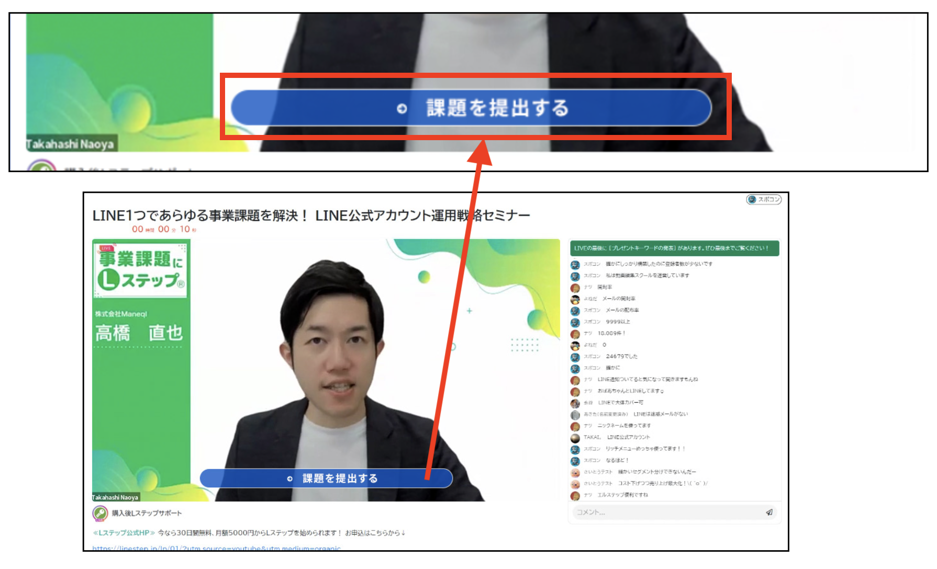This screenshot has width=937, height=569.
Task: Click the commenter avatar beside LINEは迷惑メールがない
Action: (x=575, y=415)
